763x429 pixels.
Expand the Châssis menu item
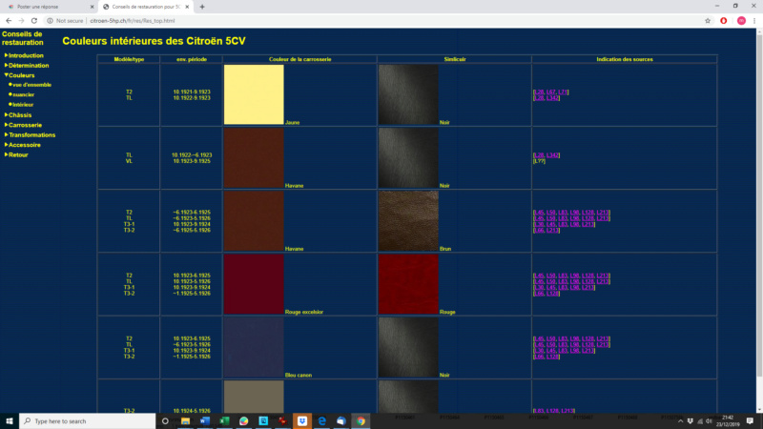pos(18,115)
